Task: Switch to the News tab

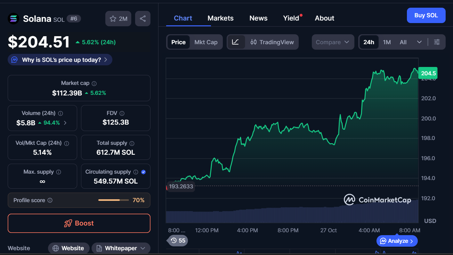Action: tap(258, 18)
